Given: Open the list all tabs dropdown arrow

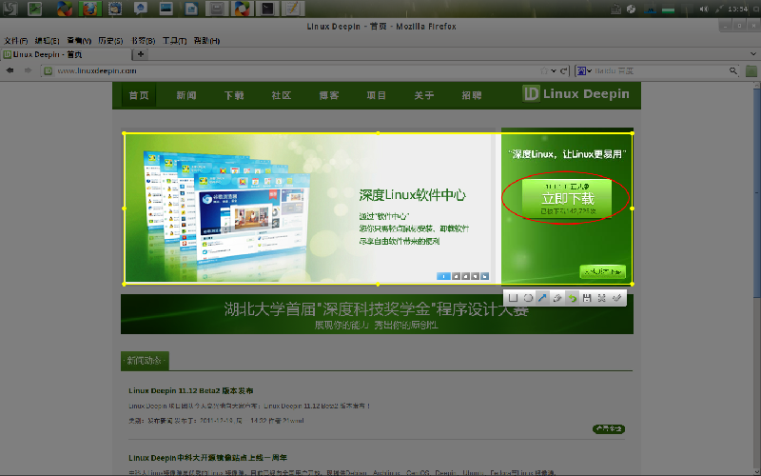Looking at the screenshot, I should pos(753,54).
